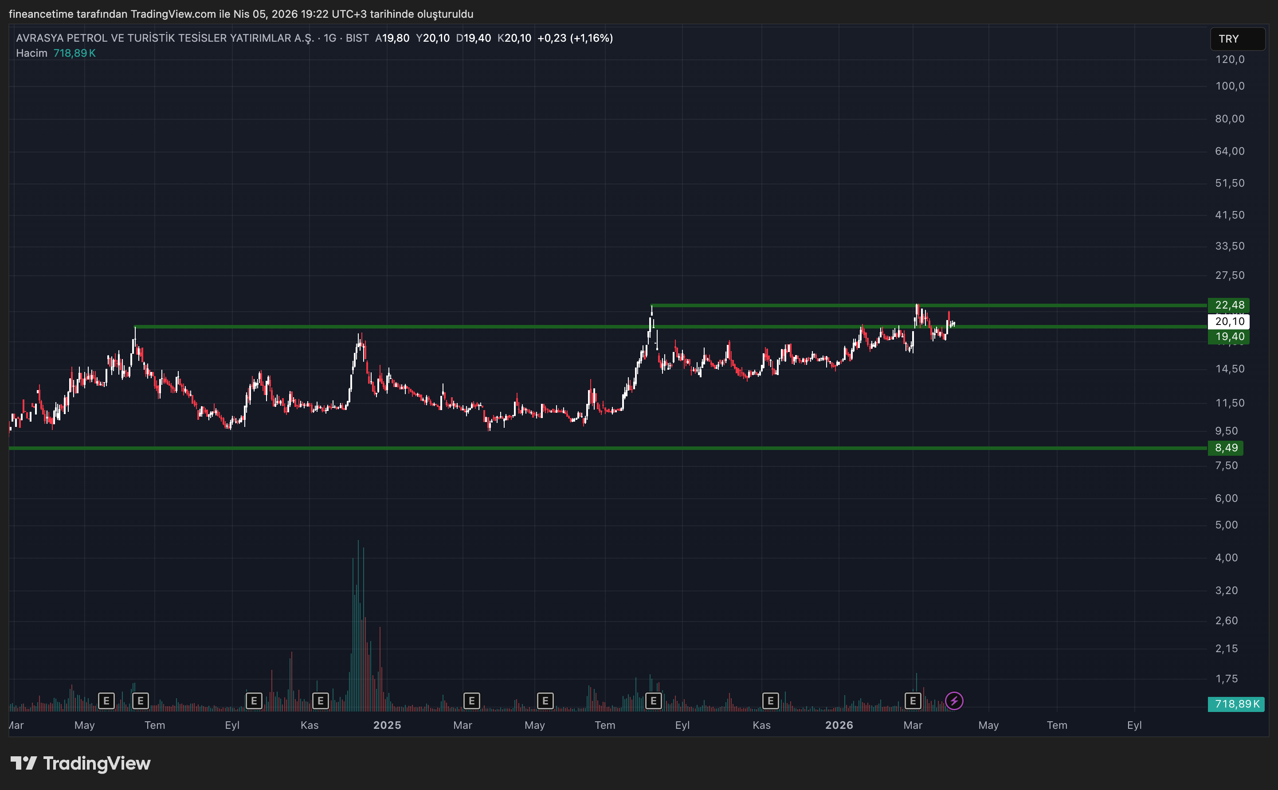Viewport: 1278px width, 790px height.
Task: Click the earnings E marker nearest Kas 2025
Action: click(770, 700)
